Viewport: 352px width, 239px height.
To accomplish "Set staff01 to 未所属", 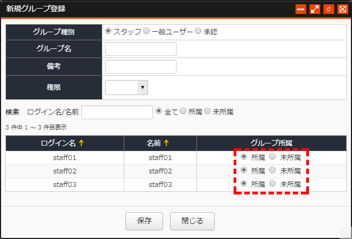I will pos(272,156).
